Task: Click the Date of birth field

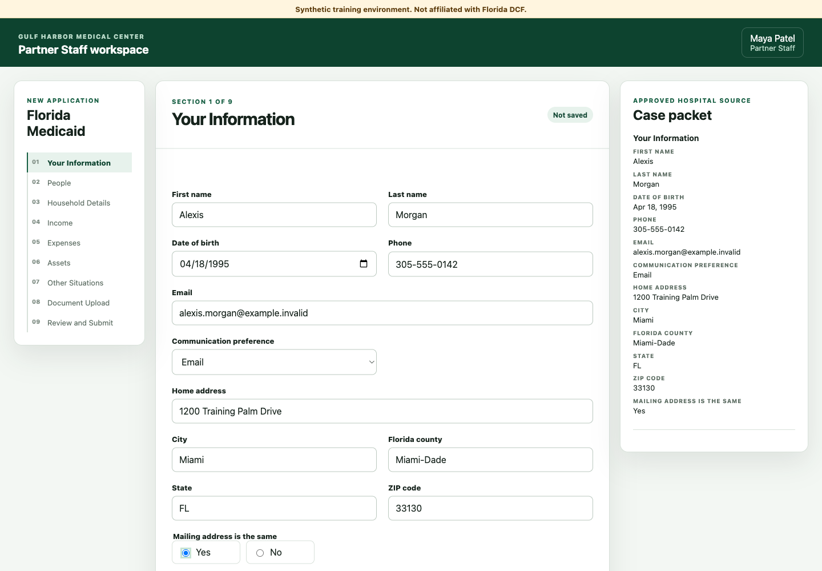Action: point(274,264)
